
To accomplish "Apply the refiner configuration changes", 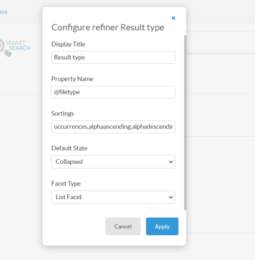I will (x=162, y=226).
